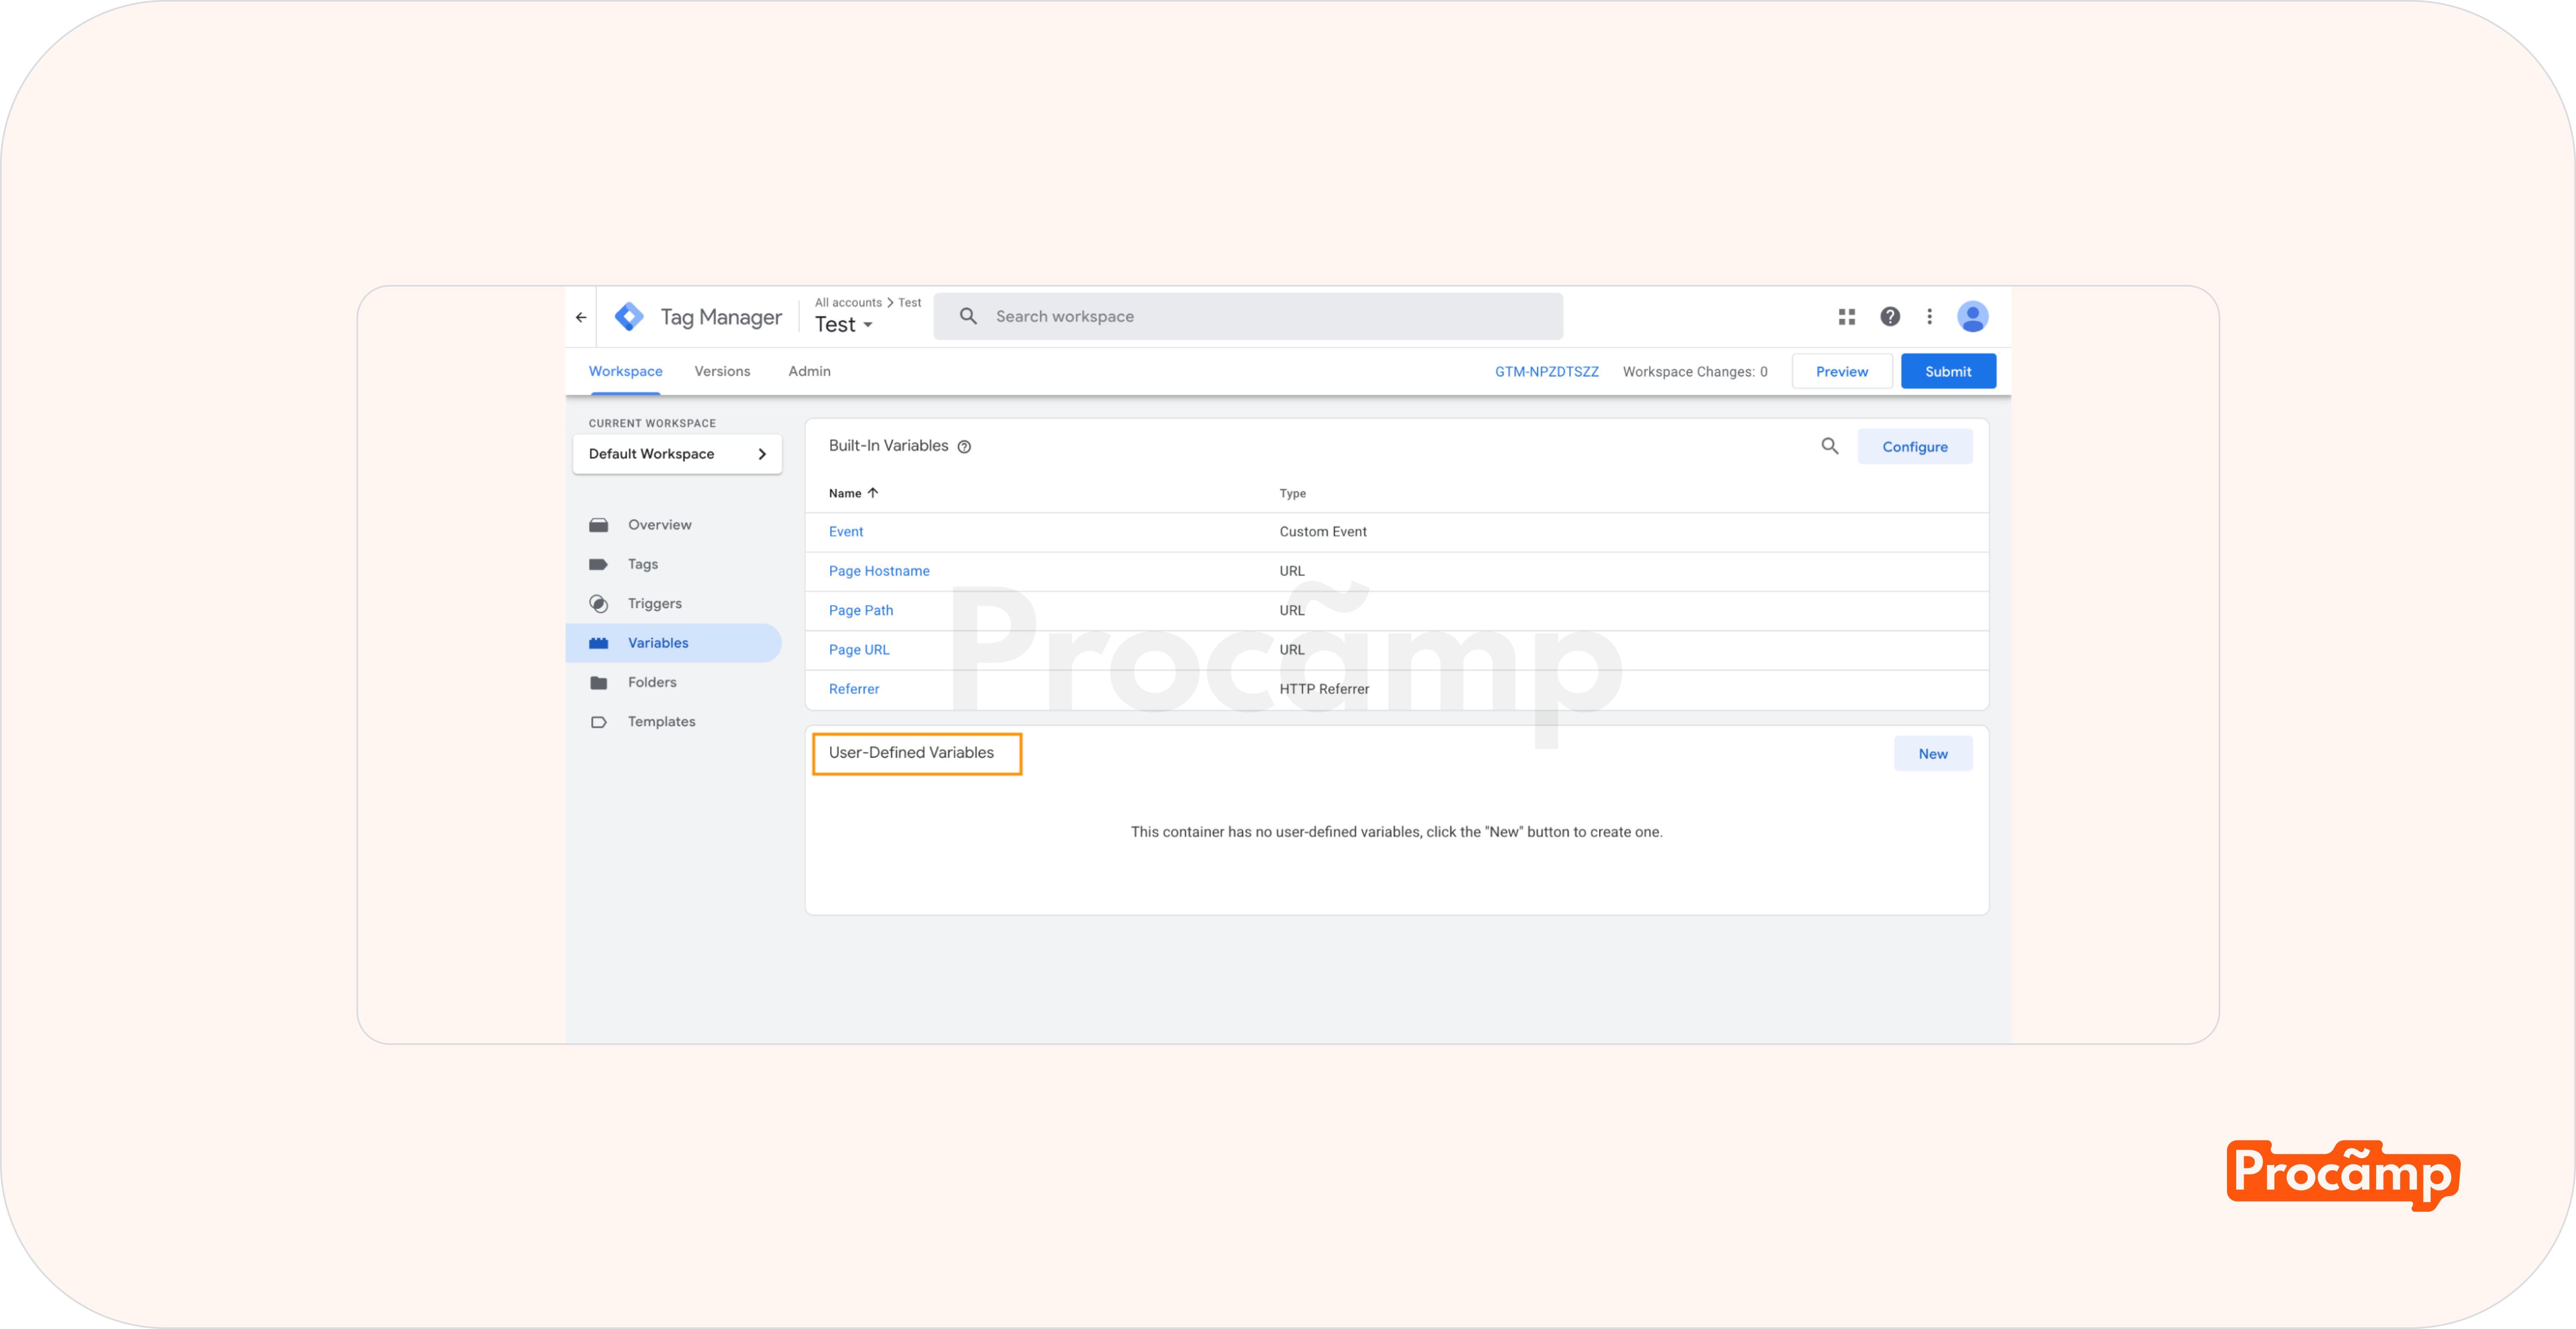Open the three-dot more options menu

1929,317
